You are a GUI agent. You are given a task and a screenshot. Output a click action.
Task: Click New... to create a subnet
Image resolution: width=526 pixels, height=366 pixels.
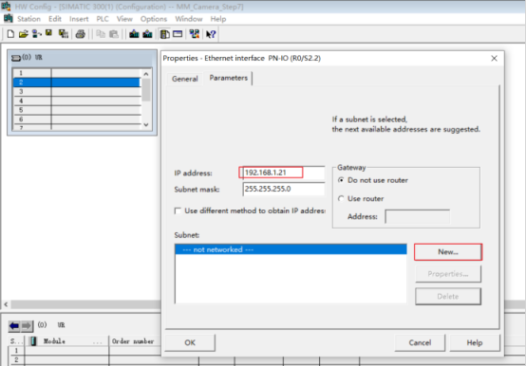click(x=448, y=252)
